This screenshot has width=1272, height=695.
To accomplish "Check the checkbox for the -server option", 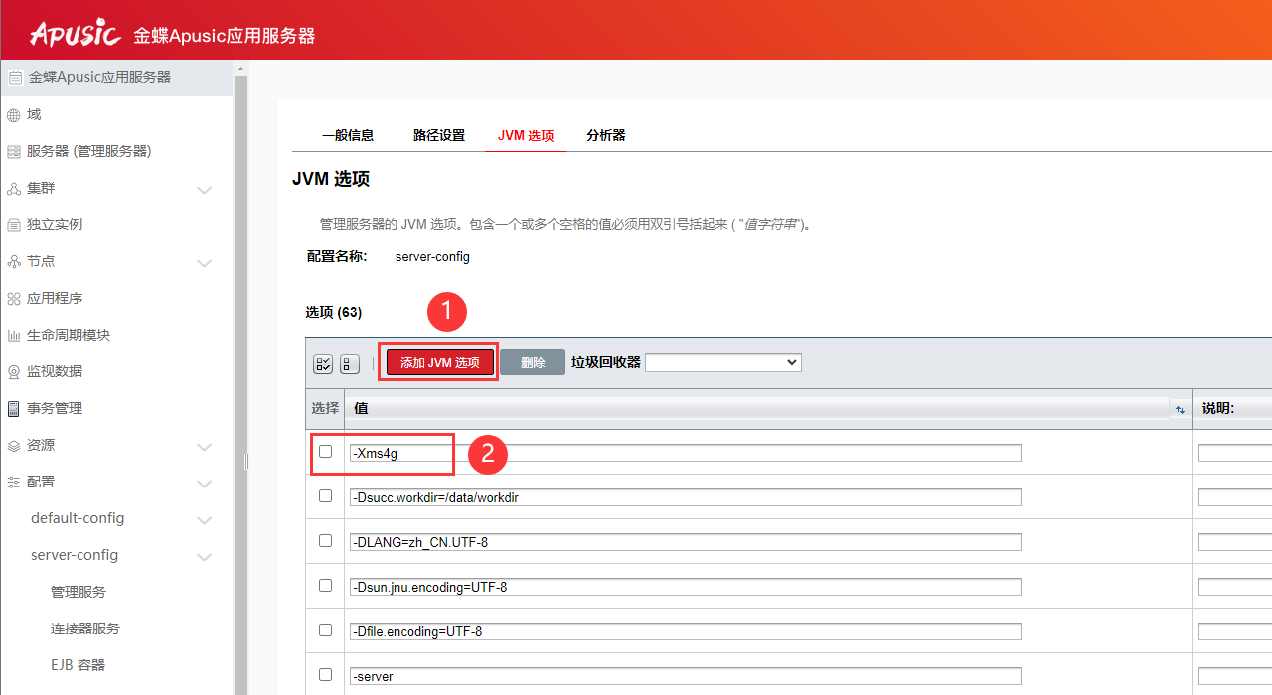I will (325, 674).
